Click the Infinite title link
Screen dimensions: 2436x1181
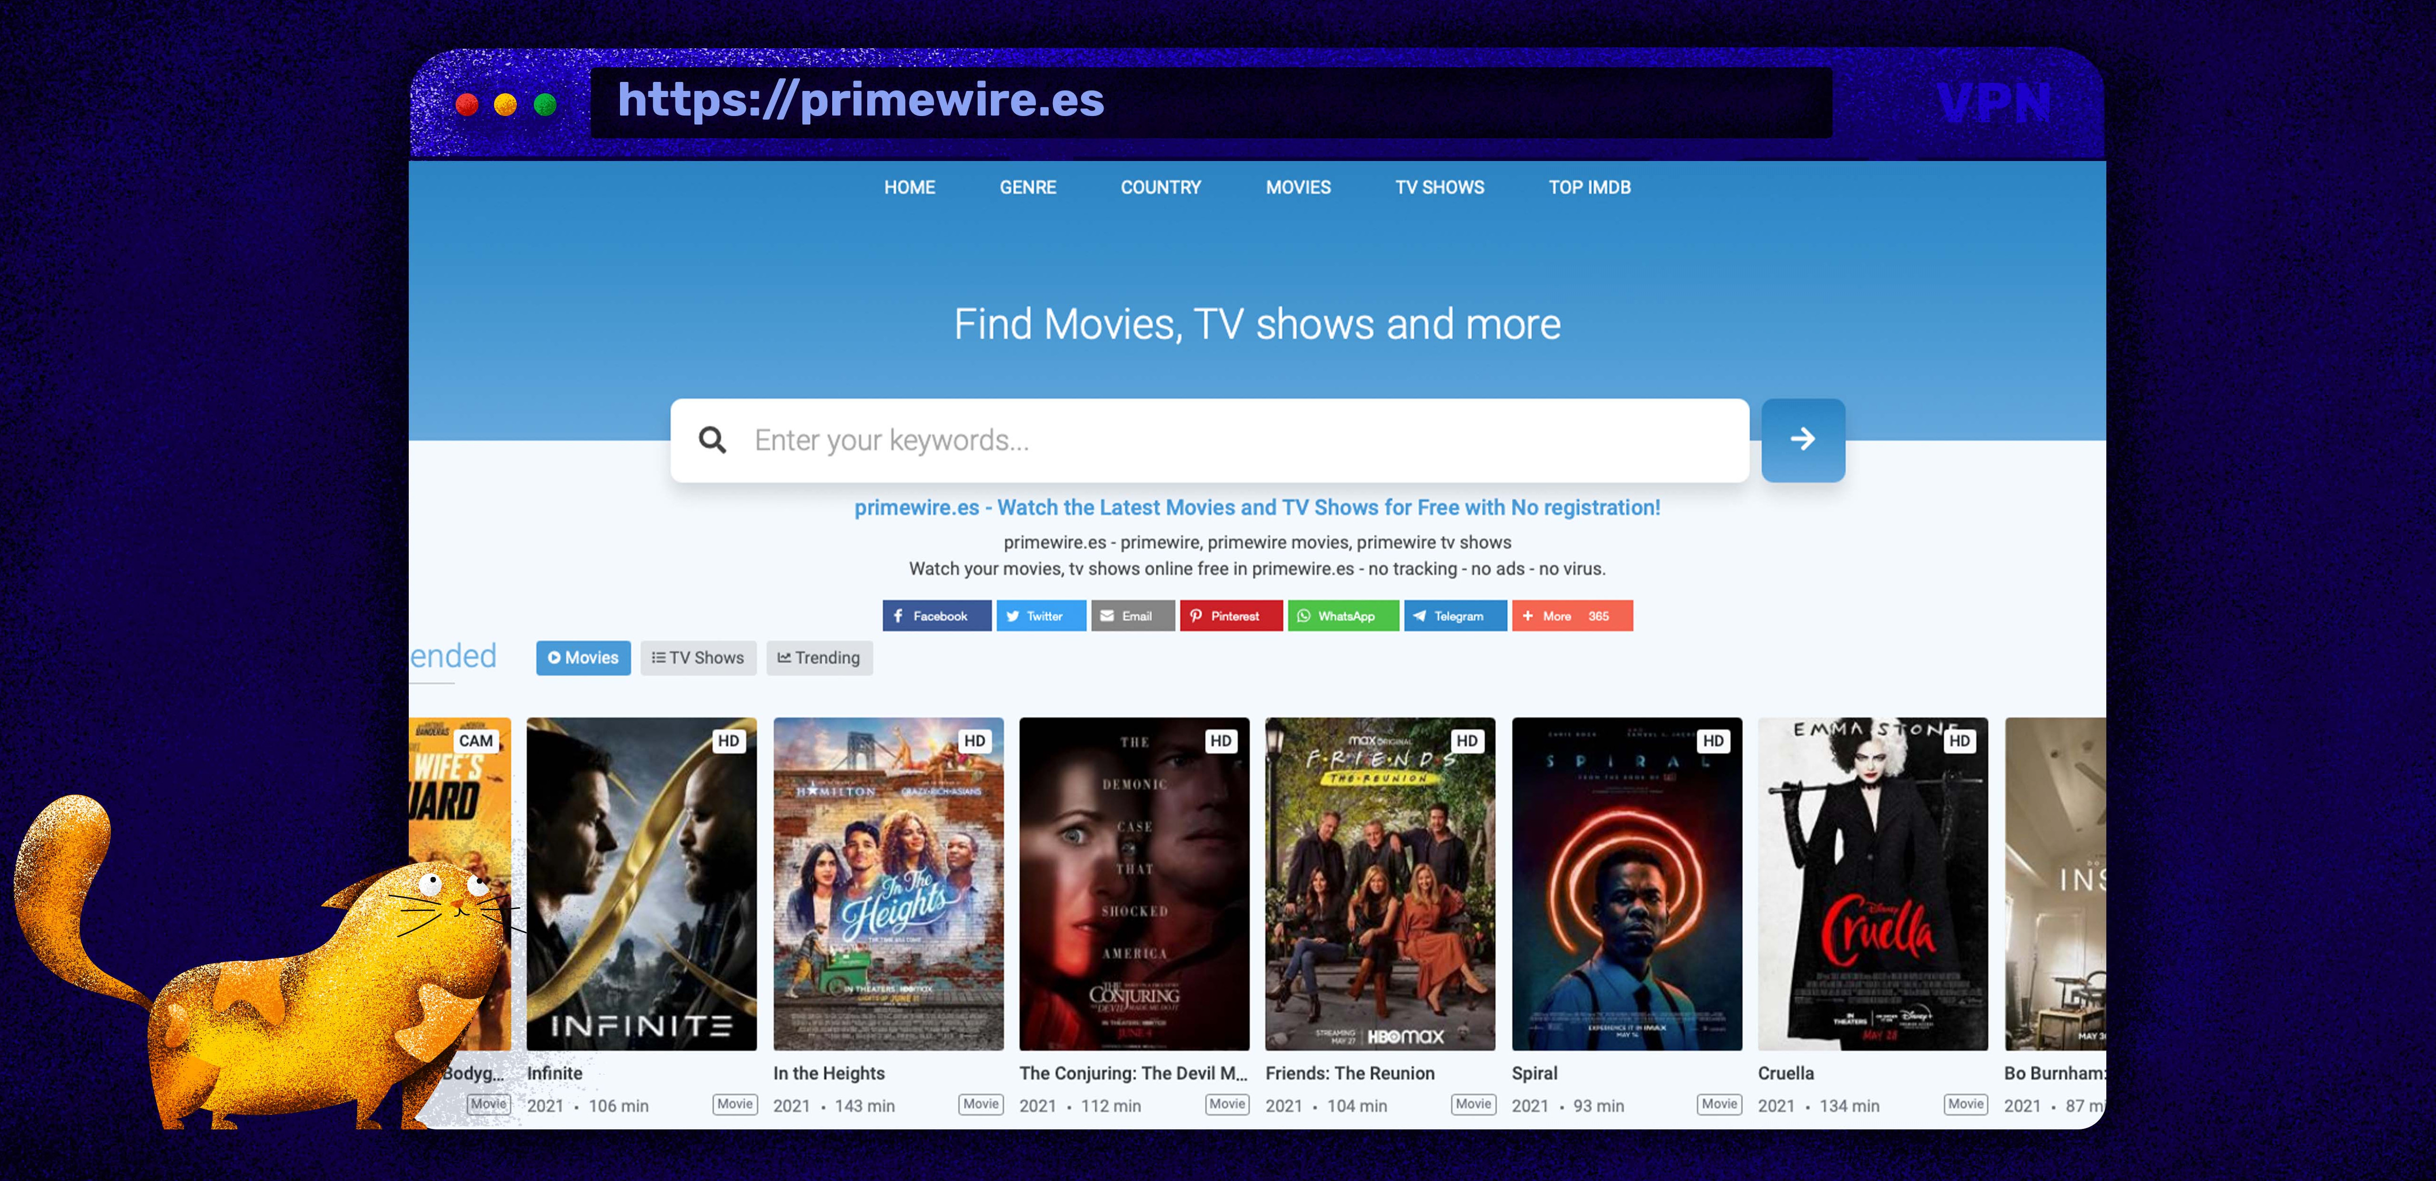tap(554, 1073)
